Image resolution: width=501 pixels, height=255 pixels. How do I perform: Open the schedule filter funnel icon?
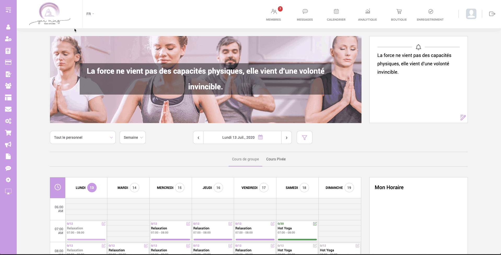304,137
